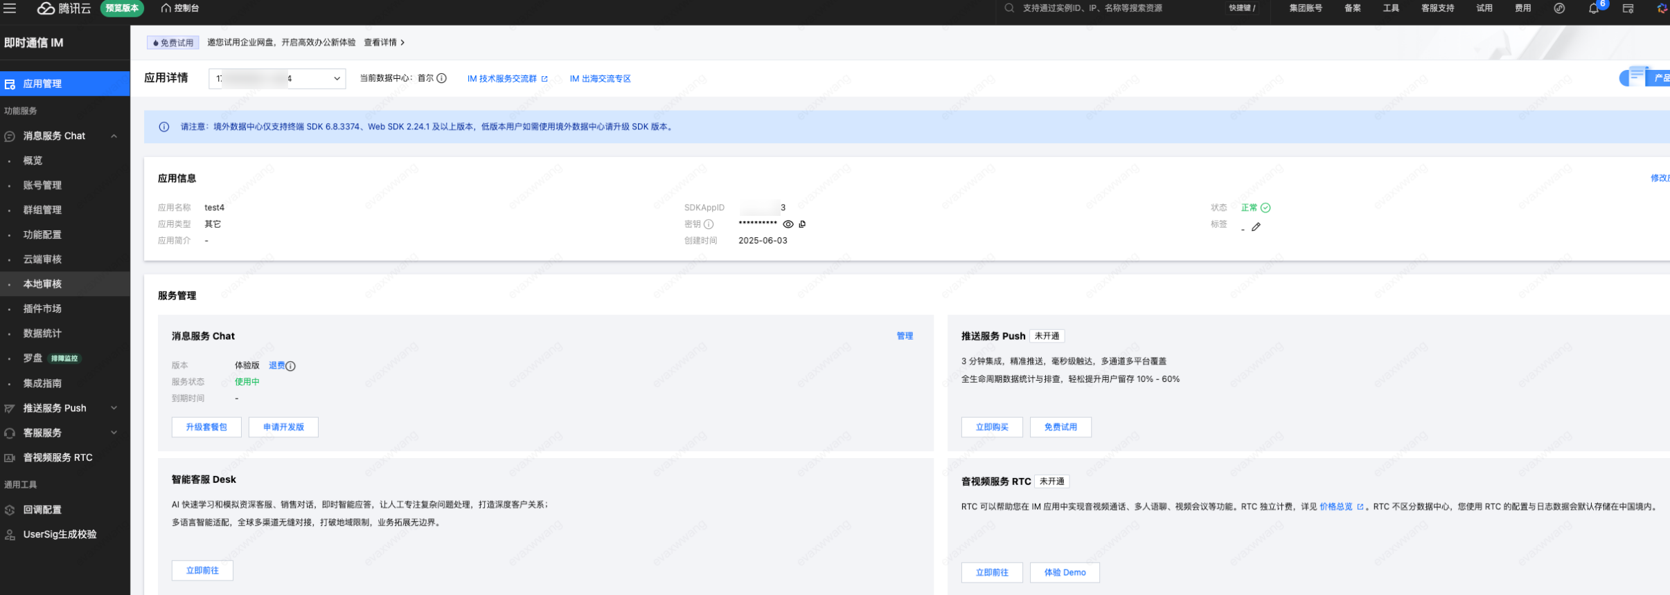The image size is (1670, 595).
Task: Click 管理 in the 消息服务 Chat card
Action: pos(905,336)
